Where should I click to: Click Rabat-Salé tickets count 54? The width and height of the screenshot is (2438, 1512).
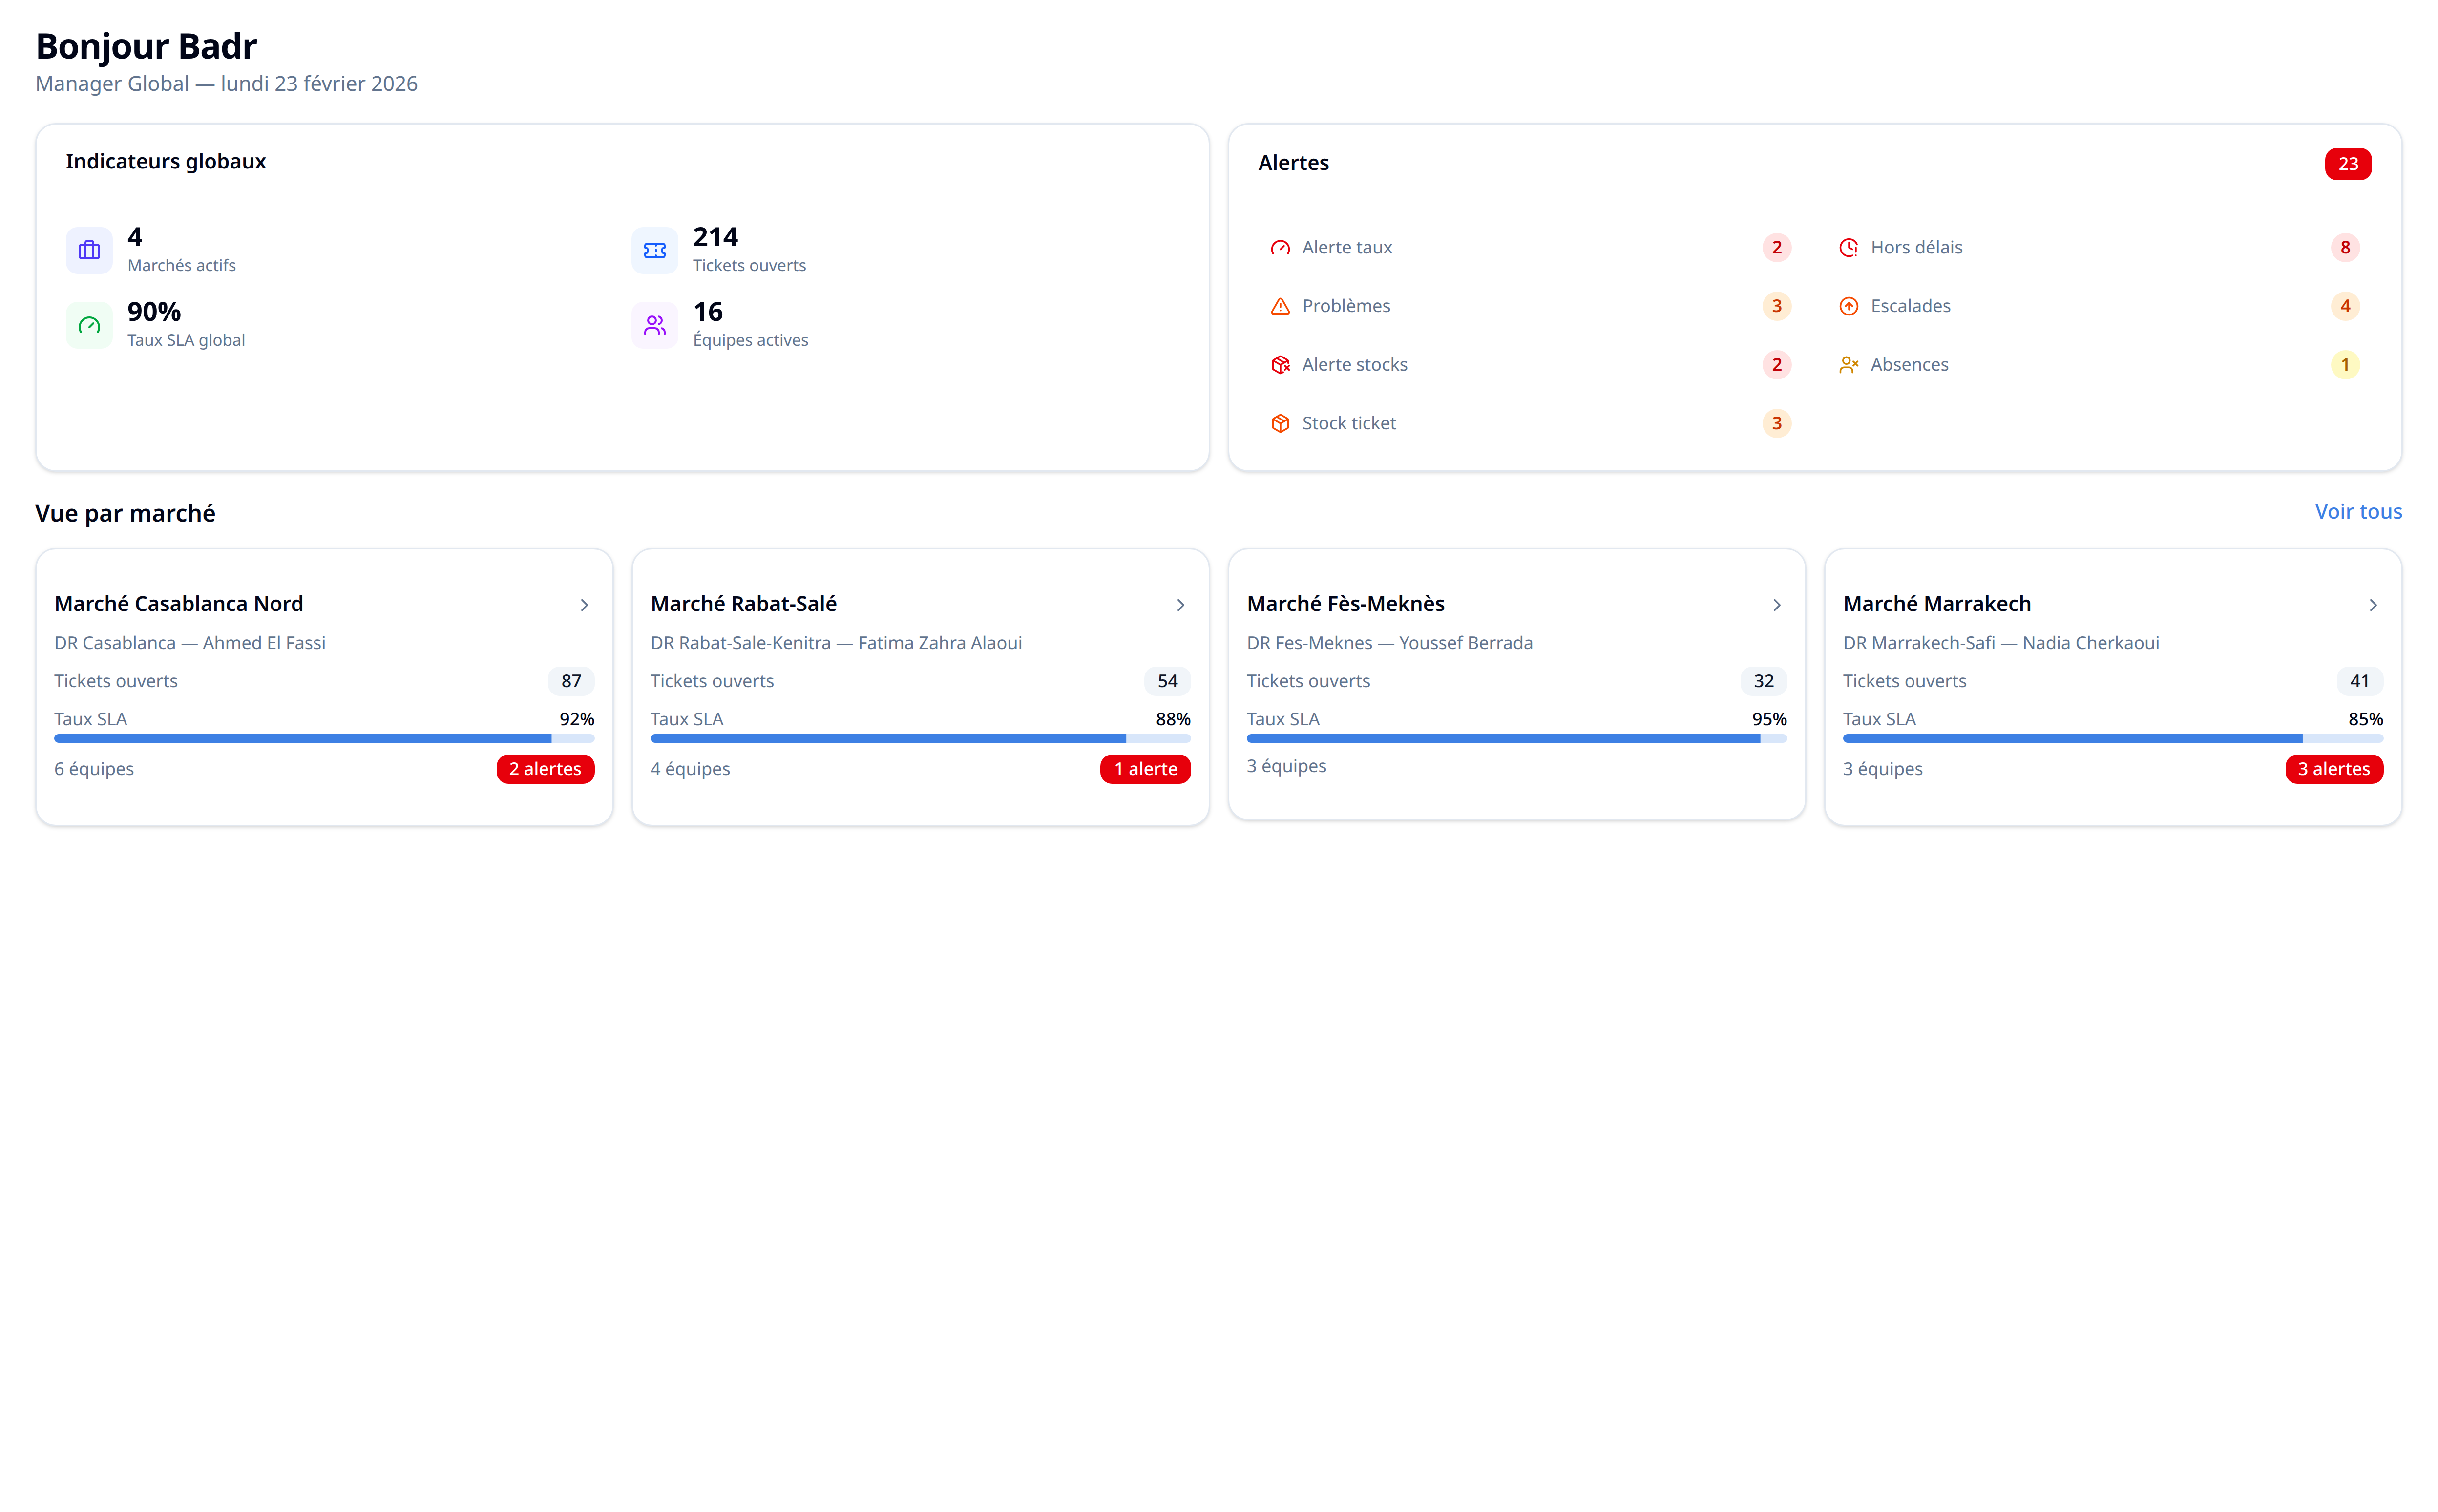click(1167, 682)
